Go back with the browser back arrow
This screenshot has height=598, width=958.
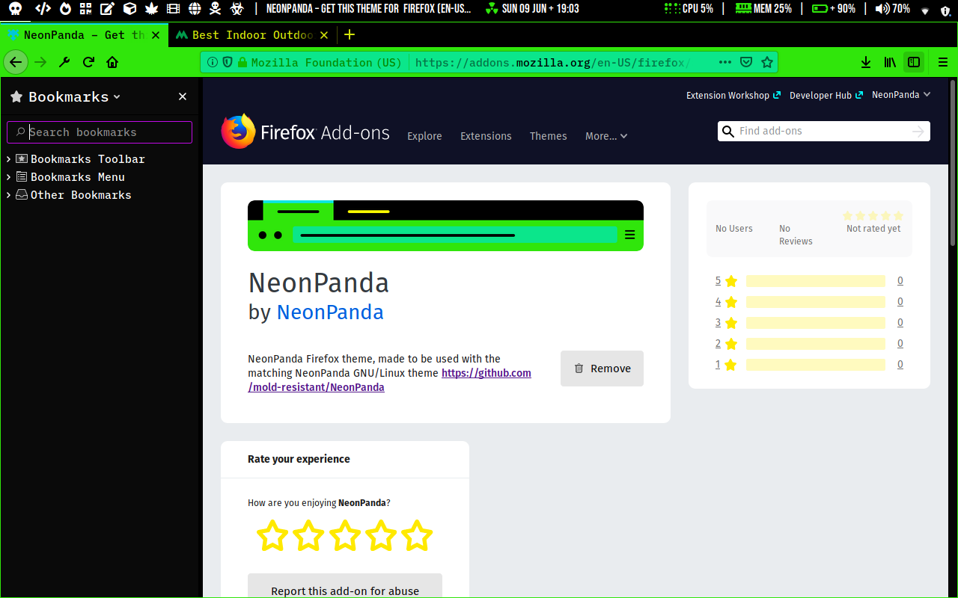(x=16, y=62)
